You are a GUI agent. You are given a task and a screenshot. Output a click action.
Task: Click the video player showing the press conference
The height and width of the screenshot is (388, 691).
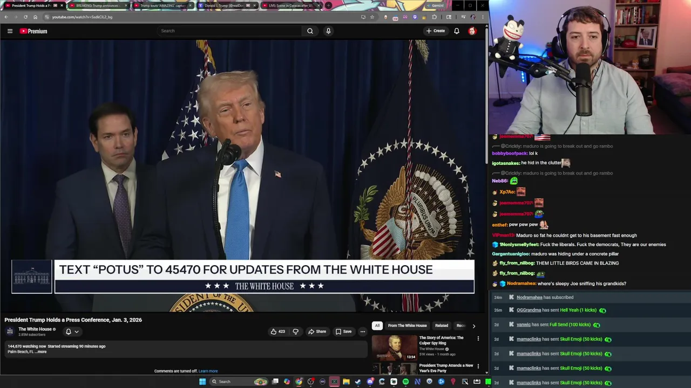click(x=243, y=176)
